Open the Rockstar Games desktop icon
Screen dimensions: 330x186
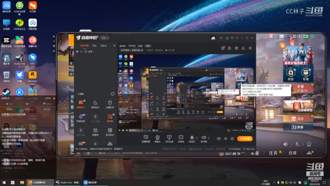[33, 78]
